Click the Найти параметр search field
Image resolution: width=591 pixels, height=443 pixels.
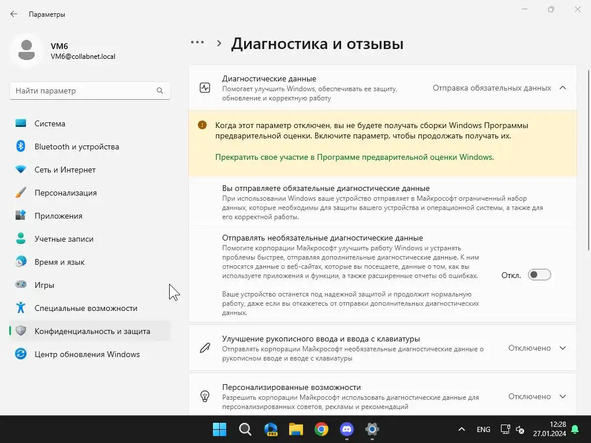(x=89, y=91)
